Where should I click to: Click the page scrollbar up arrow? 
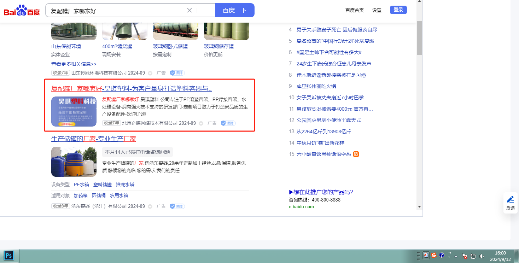[x=419, y=2]
